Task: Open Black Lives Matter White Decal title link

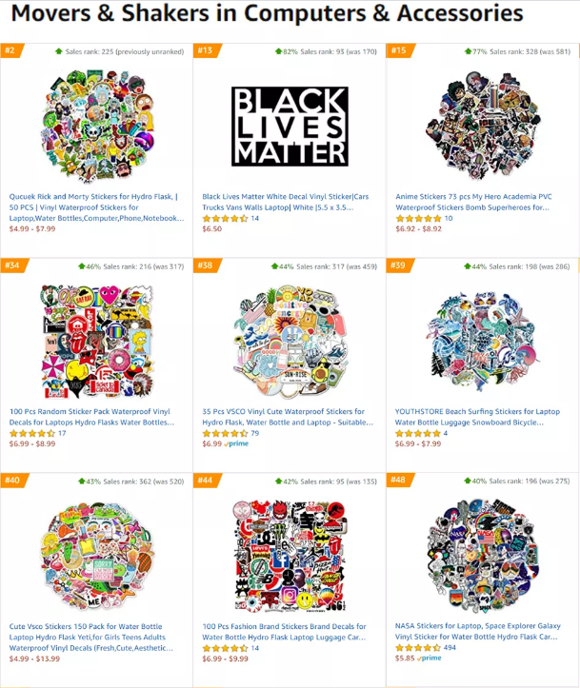Action: tap(286, 202)
